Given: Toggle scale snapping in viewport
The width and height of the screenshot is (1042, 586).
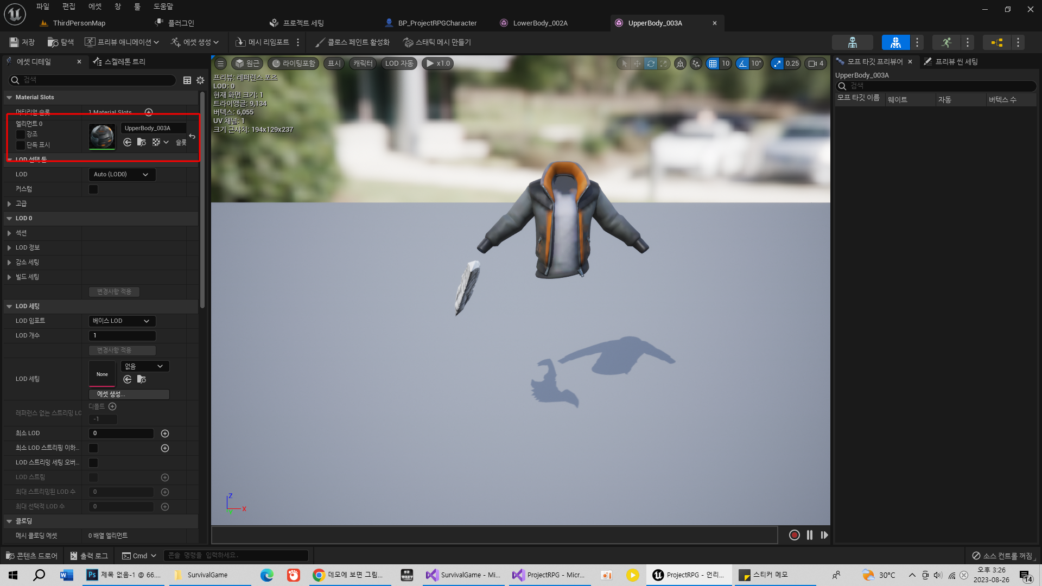Looking at the screenshot, I should [777, 63].
